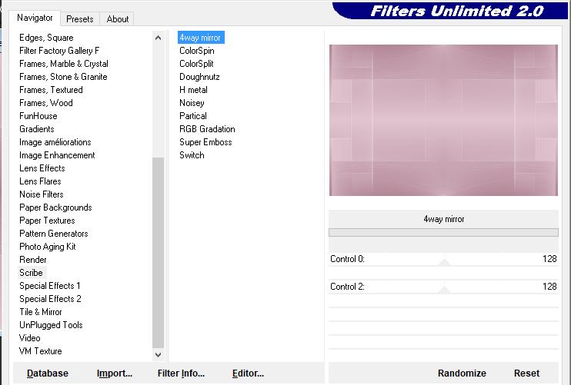Image resolution: width=571 pixels, height=385 pixels.
Task: Select Image améliorations category
Action: tap(55, 142)
